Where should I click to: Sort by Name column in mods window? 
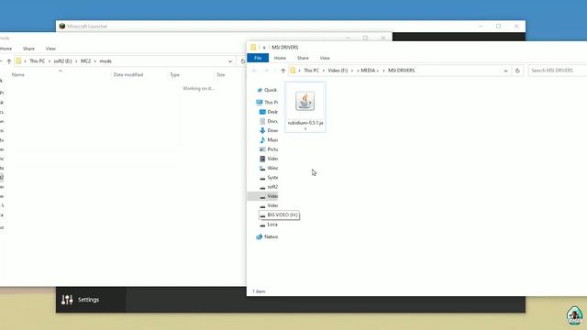(x=18, y=75)
